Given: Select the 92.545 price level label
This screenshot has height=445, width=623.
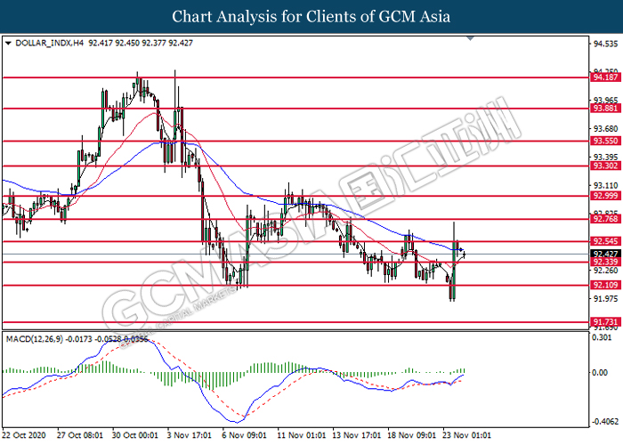Looking at the screenshot, I should [x=605, y=241].
